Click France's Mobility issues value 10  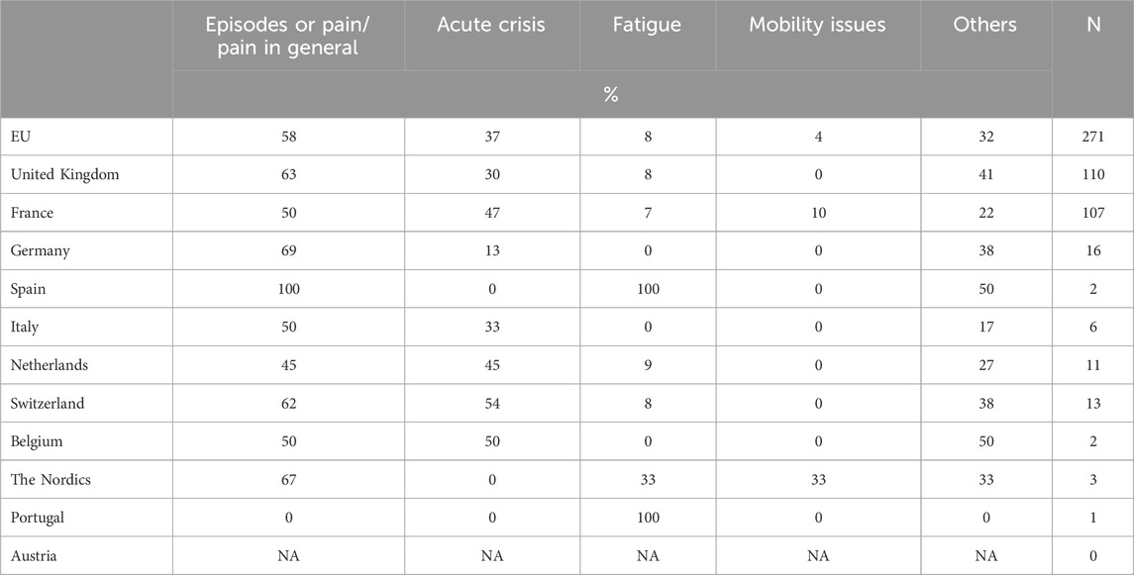click(817, 214)
